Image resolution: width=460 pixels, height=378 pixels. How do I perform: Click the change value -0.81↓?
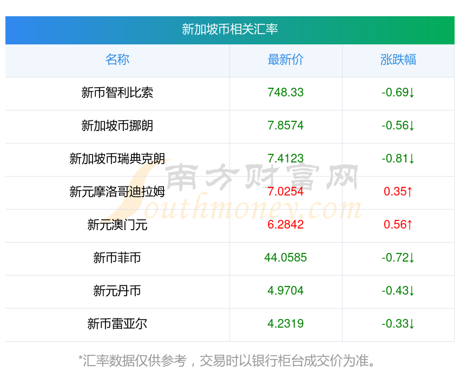pyautogui.click(x=398, y=159)
